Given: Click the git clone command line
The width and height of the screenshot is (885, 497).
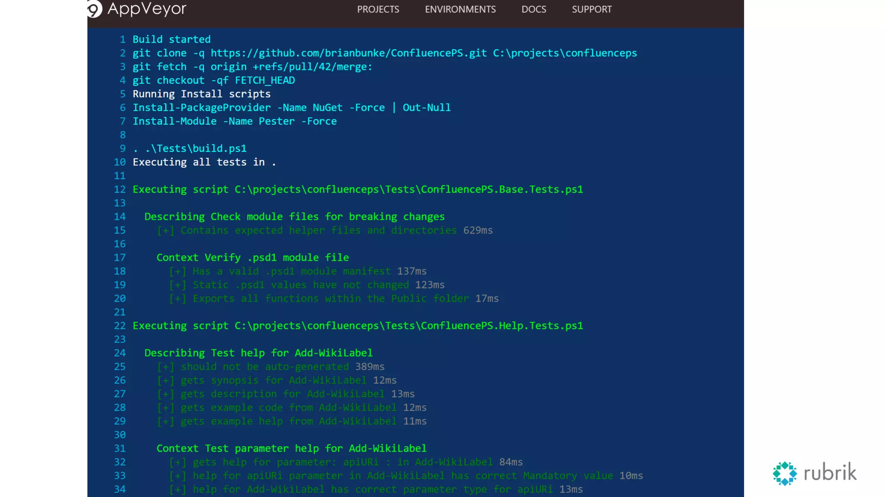Looking at the screenshot, I should (384, 53).
